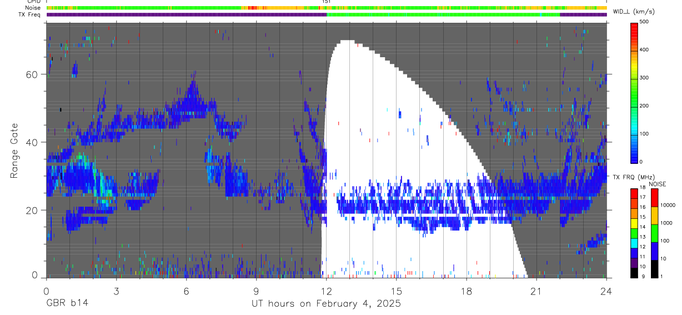682x315 pixels.
Task: Click the 'GBR b14' radar beam label
Action: point(67,303)
